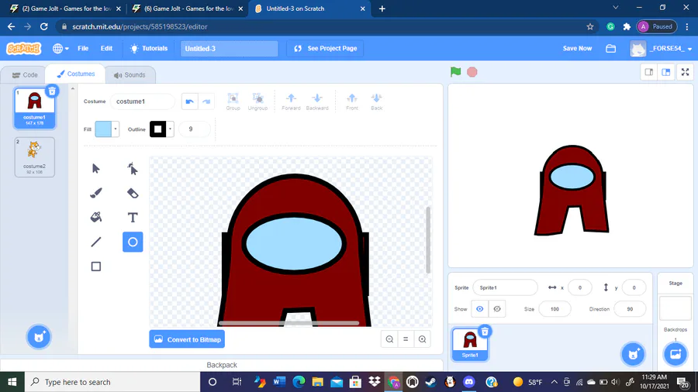Switch to the Sounds tab

click(130, 74)
